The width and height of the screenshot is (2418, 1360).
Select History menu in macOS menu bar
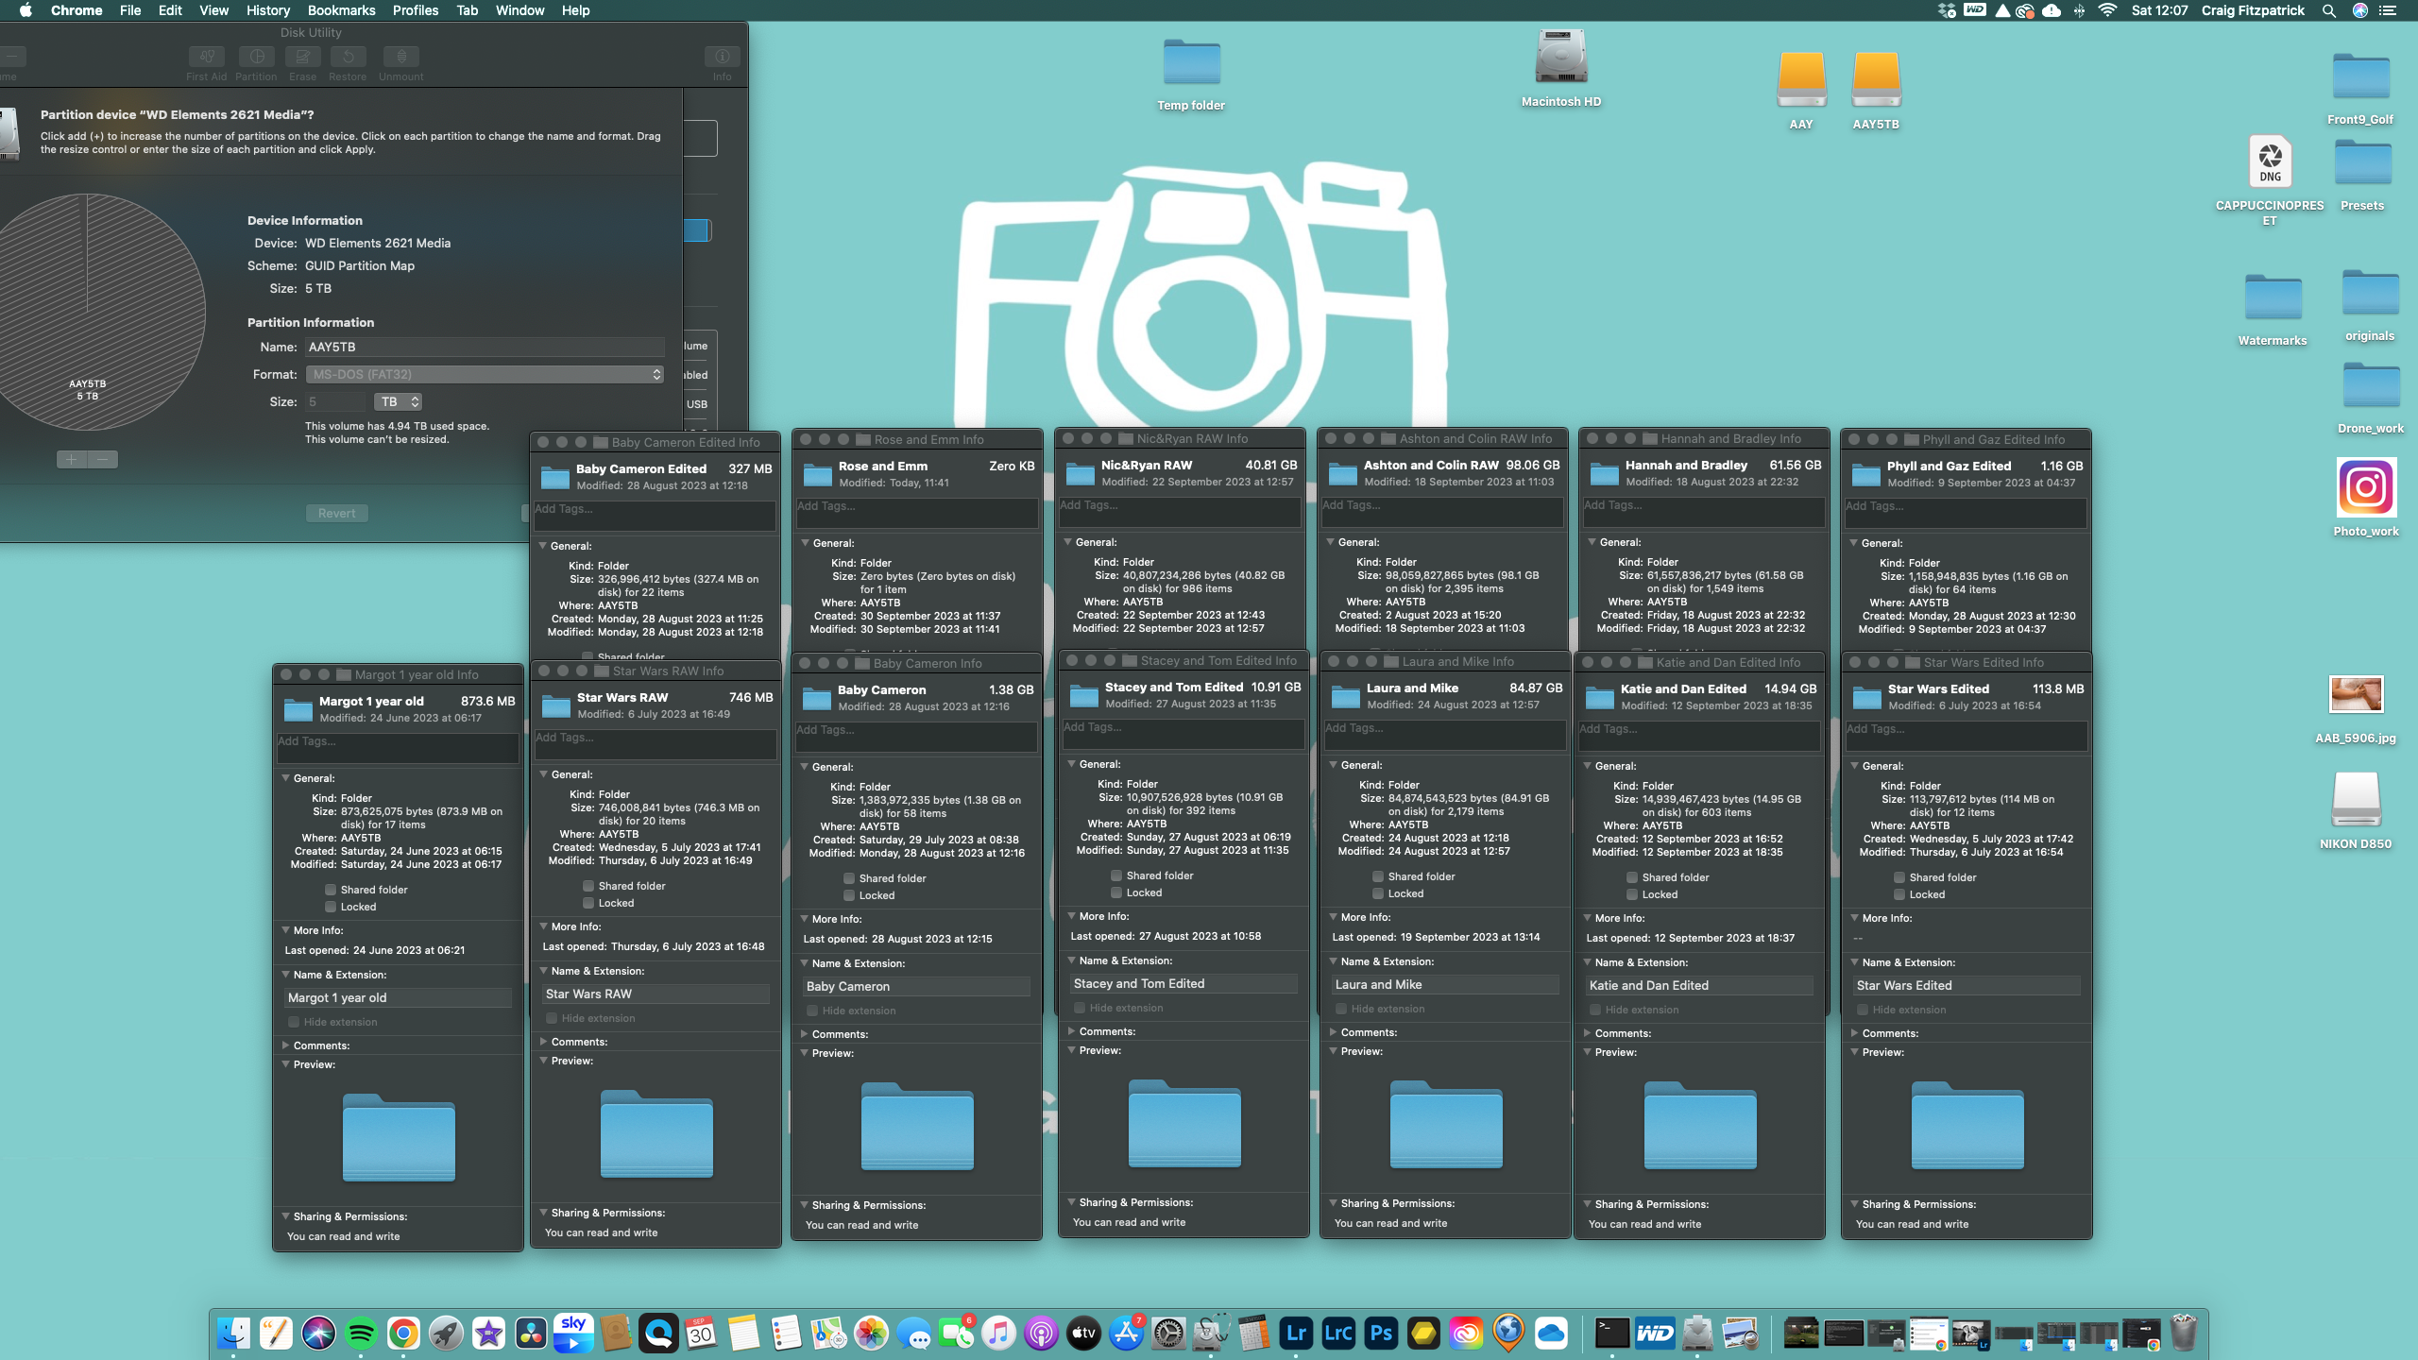269,10
